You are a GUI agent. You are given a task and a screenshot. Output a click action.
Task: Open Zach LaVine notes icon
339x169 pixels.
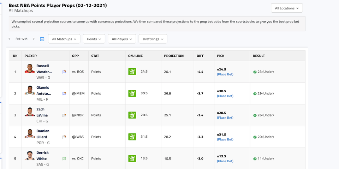(x=64, y=115)
